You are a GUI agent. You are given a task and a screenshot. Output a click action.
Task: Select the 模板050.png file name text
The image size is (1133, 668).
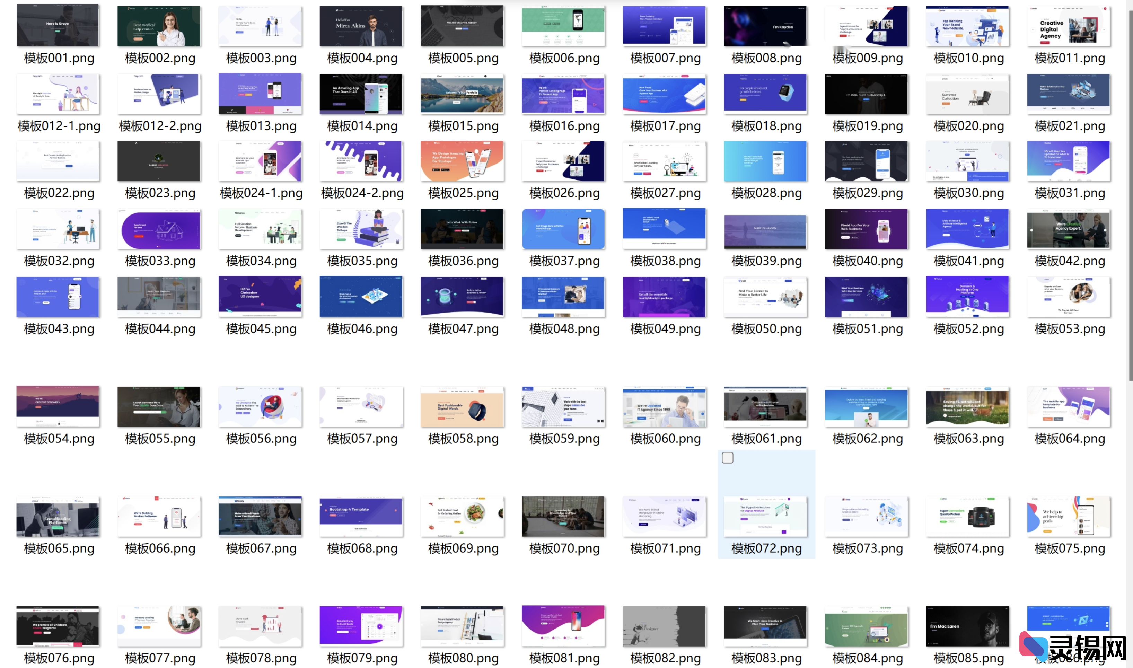[766, 329]
